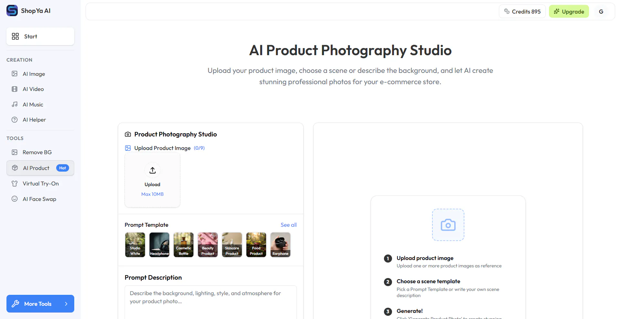The image size is (620, 319).
Task: Open the AI Face Swap tool
Action: pos(40,199)
